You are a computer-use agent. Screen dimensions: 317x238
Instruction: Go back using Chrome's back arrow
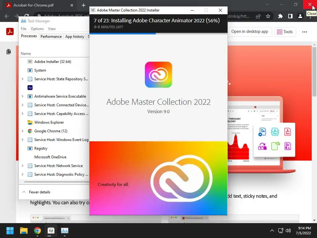(7, 16)
